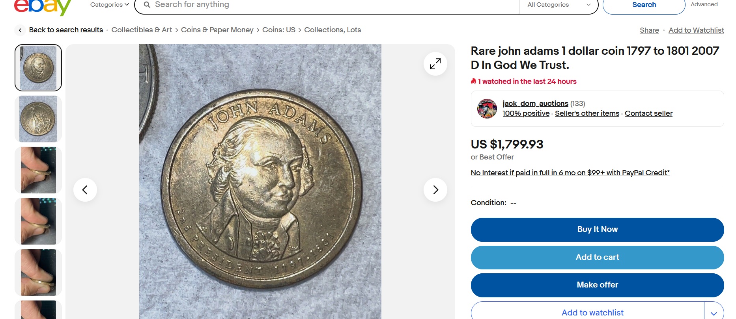
Task: Add the coin to cart
Action: tap(597, 258)
